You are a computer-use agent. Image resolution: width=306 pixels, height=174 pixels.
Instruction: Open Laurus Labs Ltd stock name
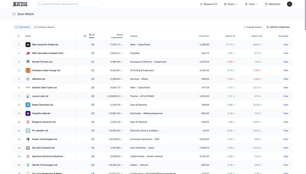click(x=40, y=96)
